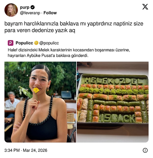Visit the @feveranp handle link
This screenshot has height=158, width=153.
(x=30, y=13)
